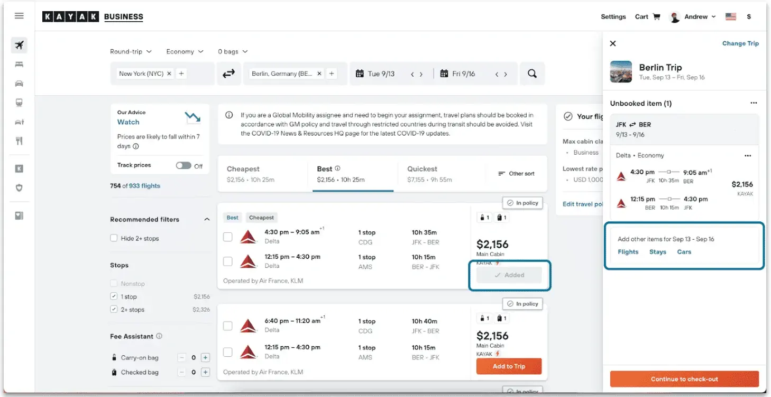Click the Change Trip link

[740, 43]
